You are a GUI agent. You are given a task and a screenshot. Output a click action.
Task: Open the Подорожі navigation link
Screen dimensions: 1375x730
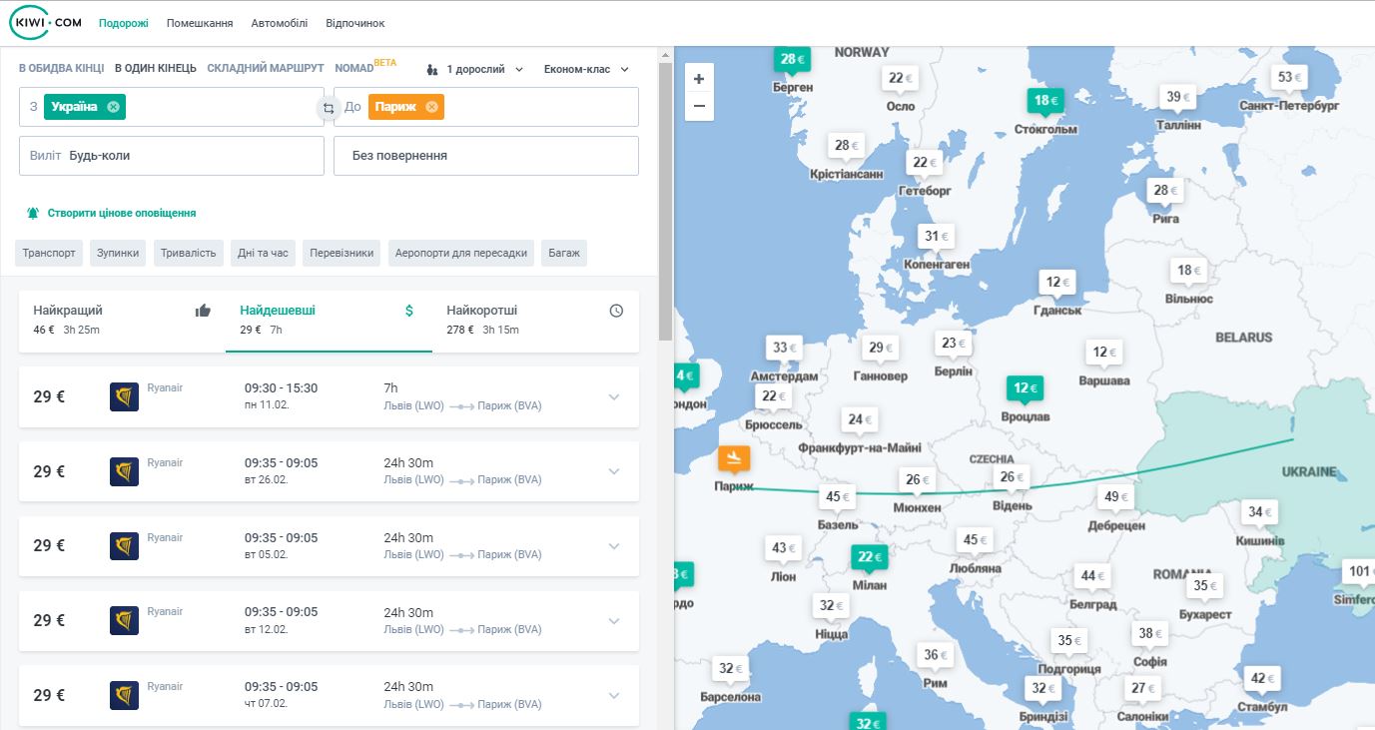pyautogui.click(x=124, y=23)
